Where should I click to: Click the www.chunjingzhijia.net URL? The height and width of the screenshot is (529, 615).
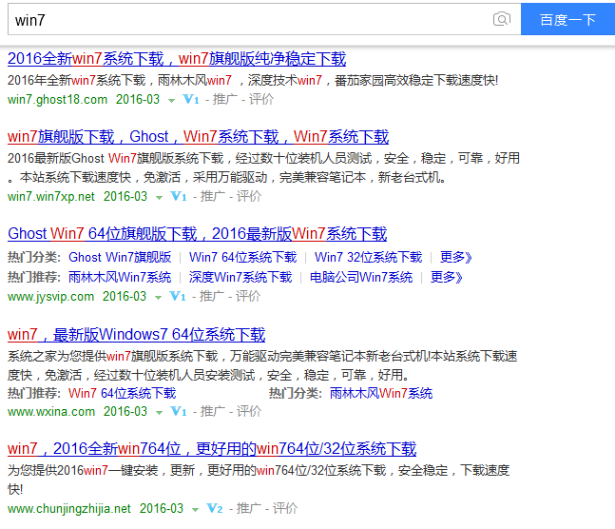pos(69,509)
